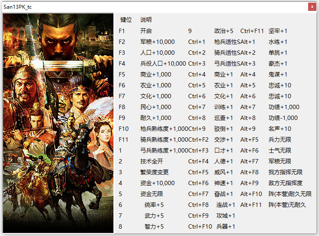
Task: Click the 政治+5 entry
Action: click(223, 31)
